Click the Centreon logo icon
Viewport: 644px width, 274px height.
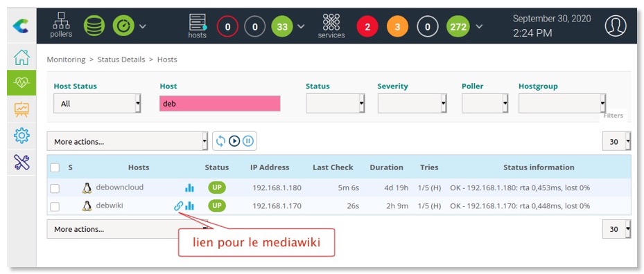click(21, 26)
